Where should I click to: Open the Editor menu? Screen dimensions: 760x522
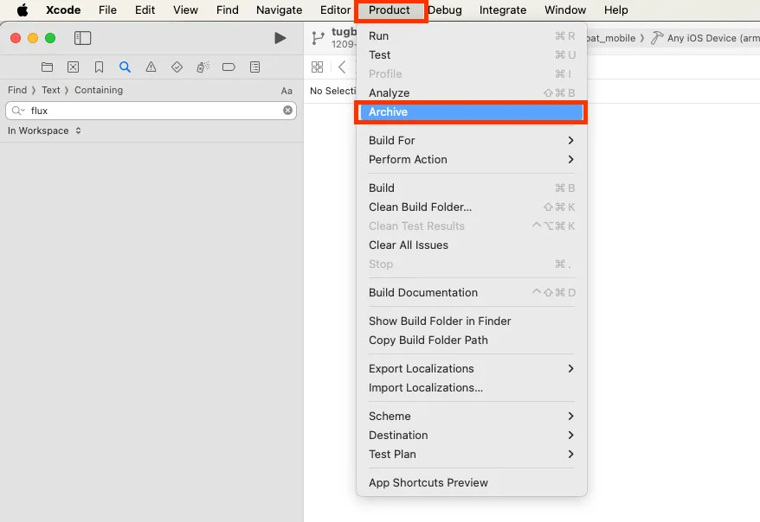coord(335,10)
